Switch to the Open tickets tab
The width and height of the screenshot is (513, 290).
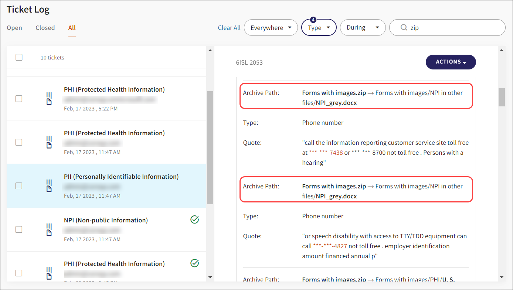tap(14, 28)
